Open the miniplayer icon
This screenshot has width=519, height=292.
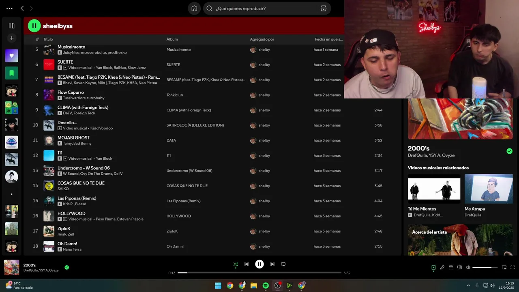(x=504, y=268)
